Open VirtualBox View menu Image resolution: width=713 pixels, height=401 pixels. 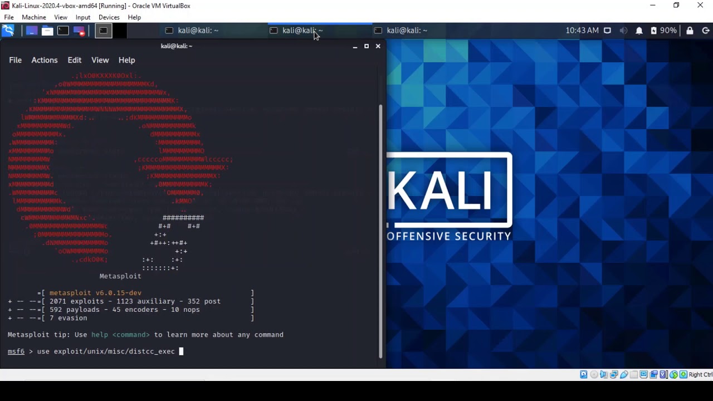(x=61, y=17)
